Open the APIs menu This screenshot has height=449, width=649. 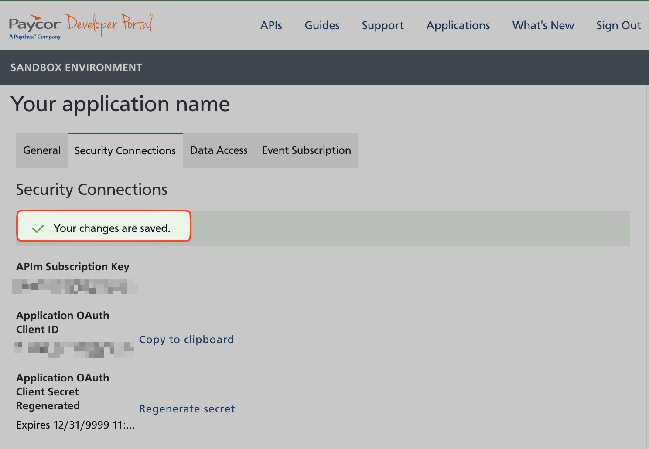click(x=271, y=26)
